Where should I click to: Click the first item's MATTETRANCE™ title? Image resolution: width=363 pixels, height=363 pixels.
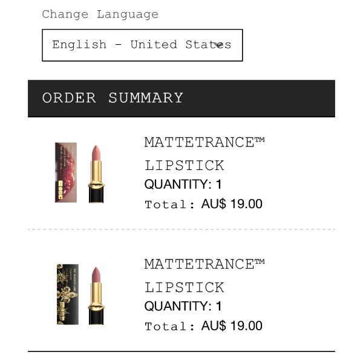point(204,143)
